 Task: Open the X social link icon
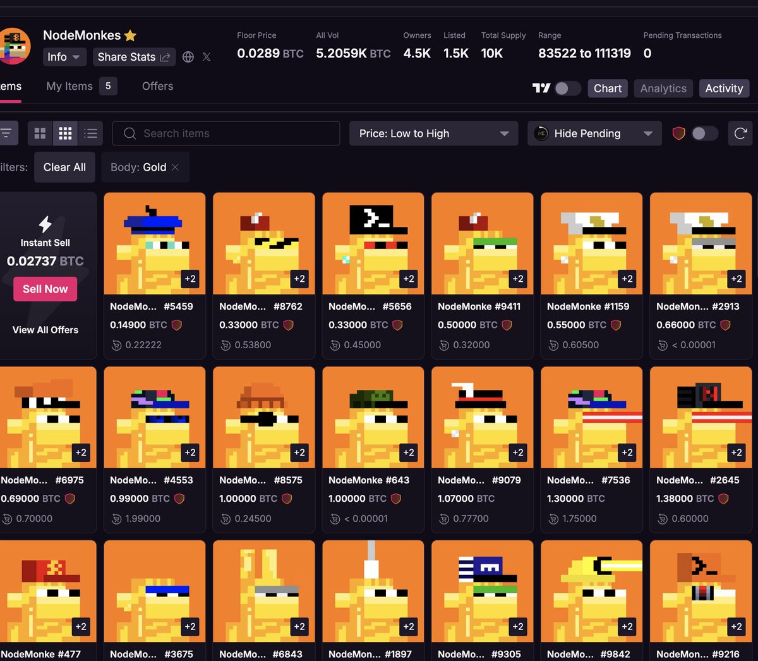coord(207,57)
